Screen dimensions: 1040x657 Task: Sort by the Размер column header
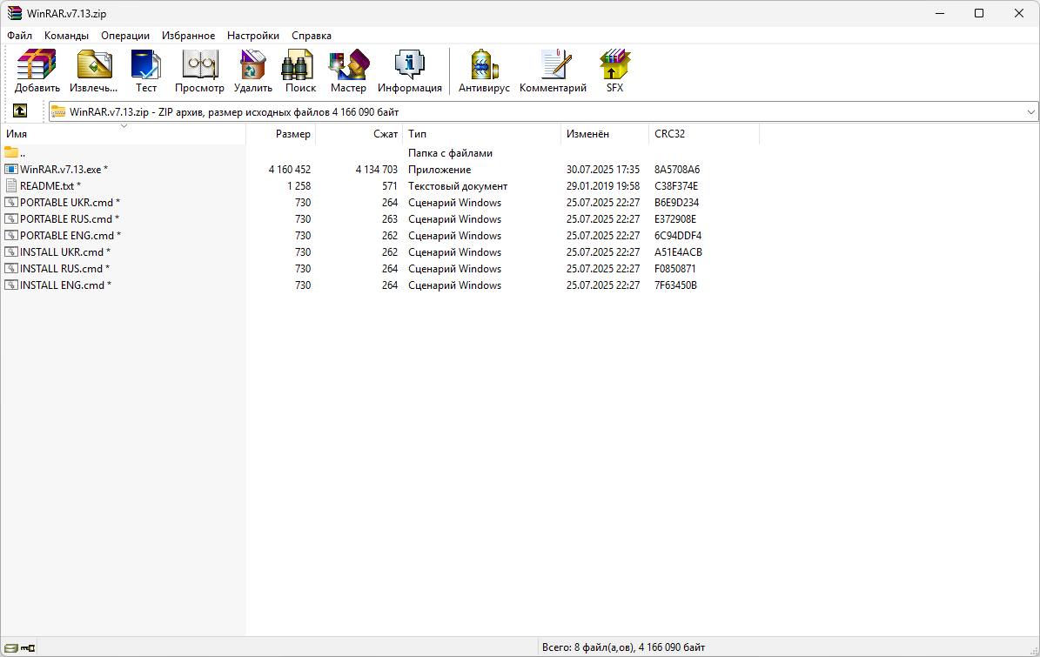click(280, 134)
